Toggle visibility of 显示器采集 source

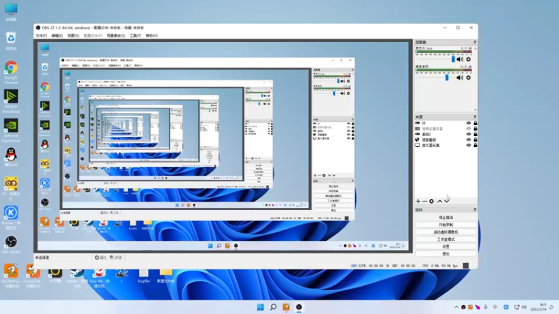(468, 145)
